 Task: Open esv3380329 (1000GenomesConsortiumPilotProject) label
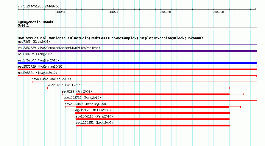(59, 48)
